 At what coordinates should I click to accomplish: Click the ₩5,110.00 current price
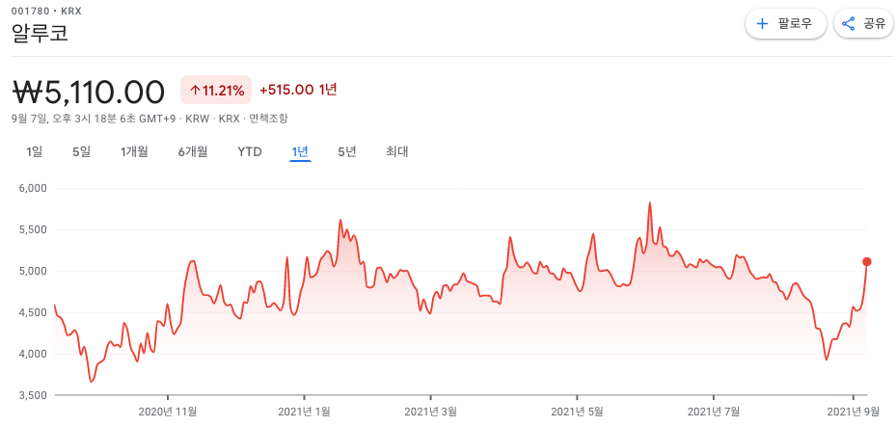tap(89, 92)
